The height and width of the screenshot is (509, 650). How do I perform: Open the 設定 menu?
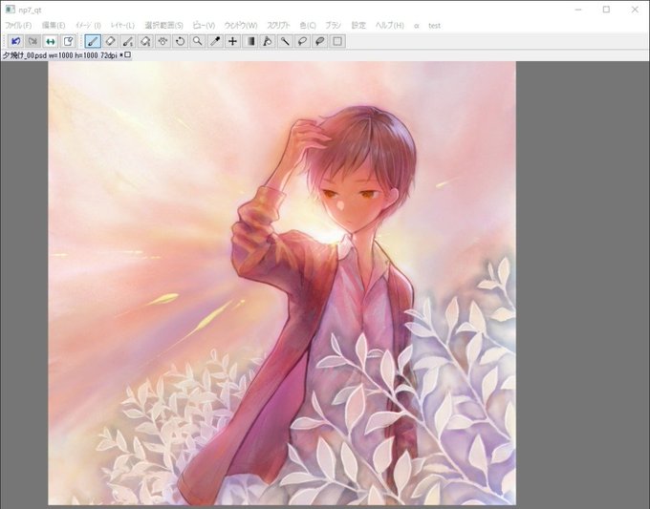click(358, 26)
